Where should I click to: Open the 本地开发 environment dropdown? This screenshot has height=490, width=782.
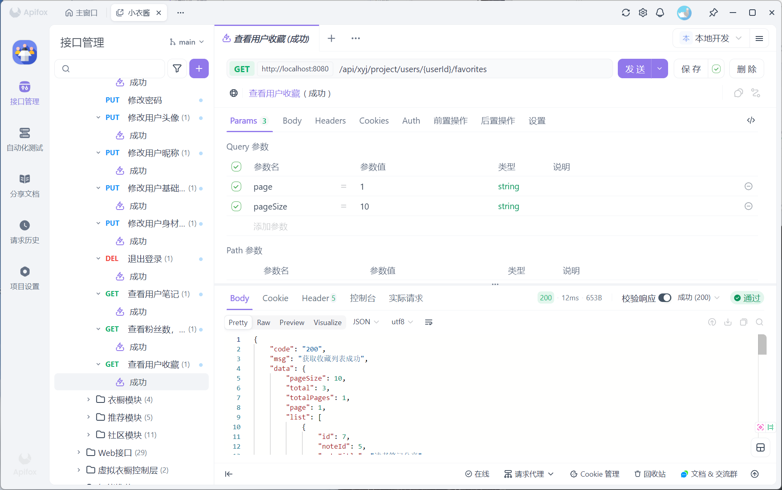coord(712,39)
